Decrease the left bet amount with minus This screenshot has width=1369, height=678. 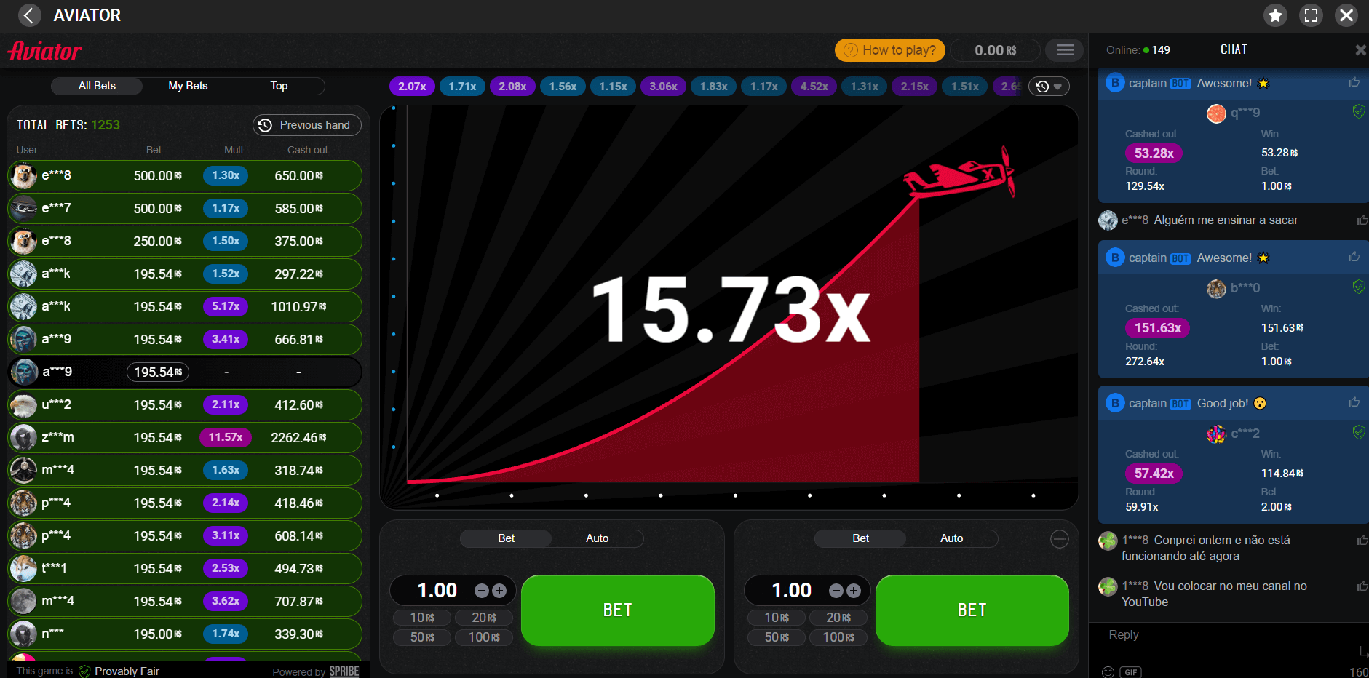click(481, 591)
